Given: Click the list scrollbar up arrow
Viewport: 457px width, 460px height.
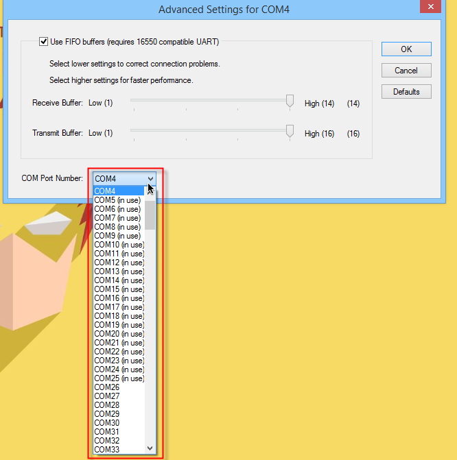Looking at the screenshot, I should click(x=150, y=192).
